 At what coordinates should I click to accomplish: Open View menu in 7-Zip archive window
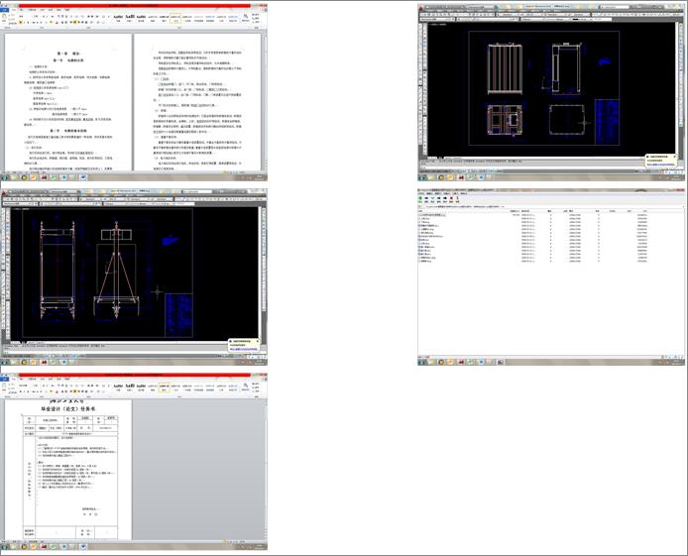click(x=438, y=193)
